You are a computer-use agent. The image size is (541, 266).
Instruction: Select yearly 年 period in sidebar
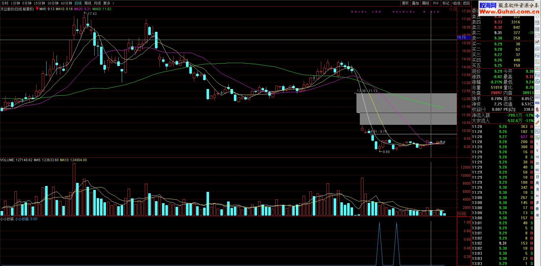tap(537, 215)
